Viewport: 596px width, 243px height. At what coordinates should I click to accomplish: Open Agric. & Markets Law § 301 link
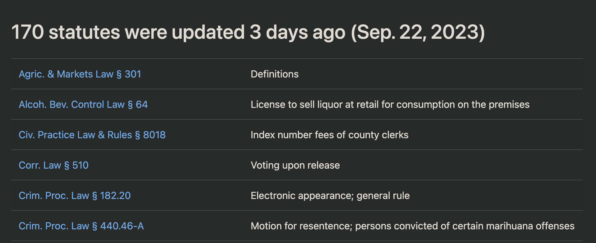80,74
